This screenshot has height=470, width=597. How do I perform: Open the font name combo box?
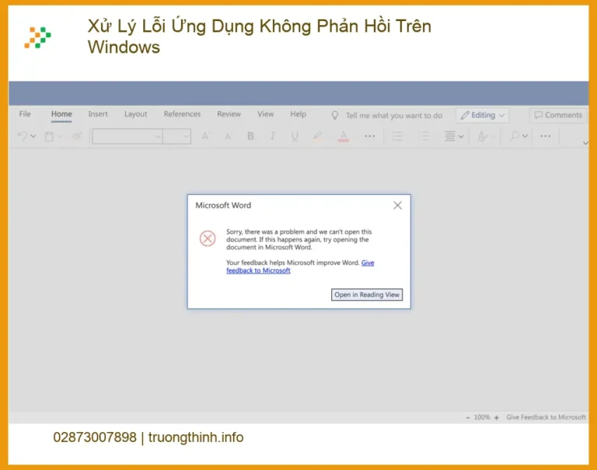coord(127,136)
